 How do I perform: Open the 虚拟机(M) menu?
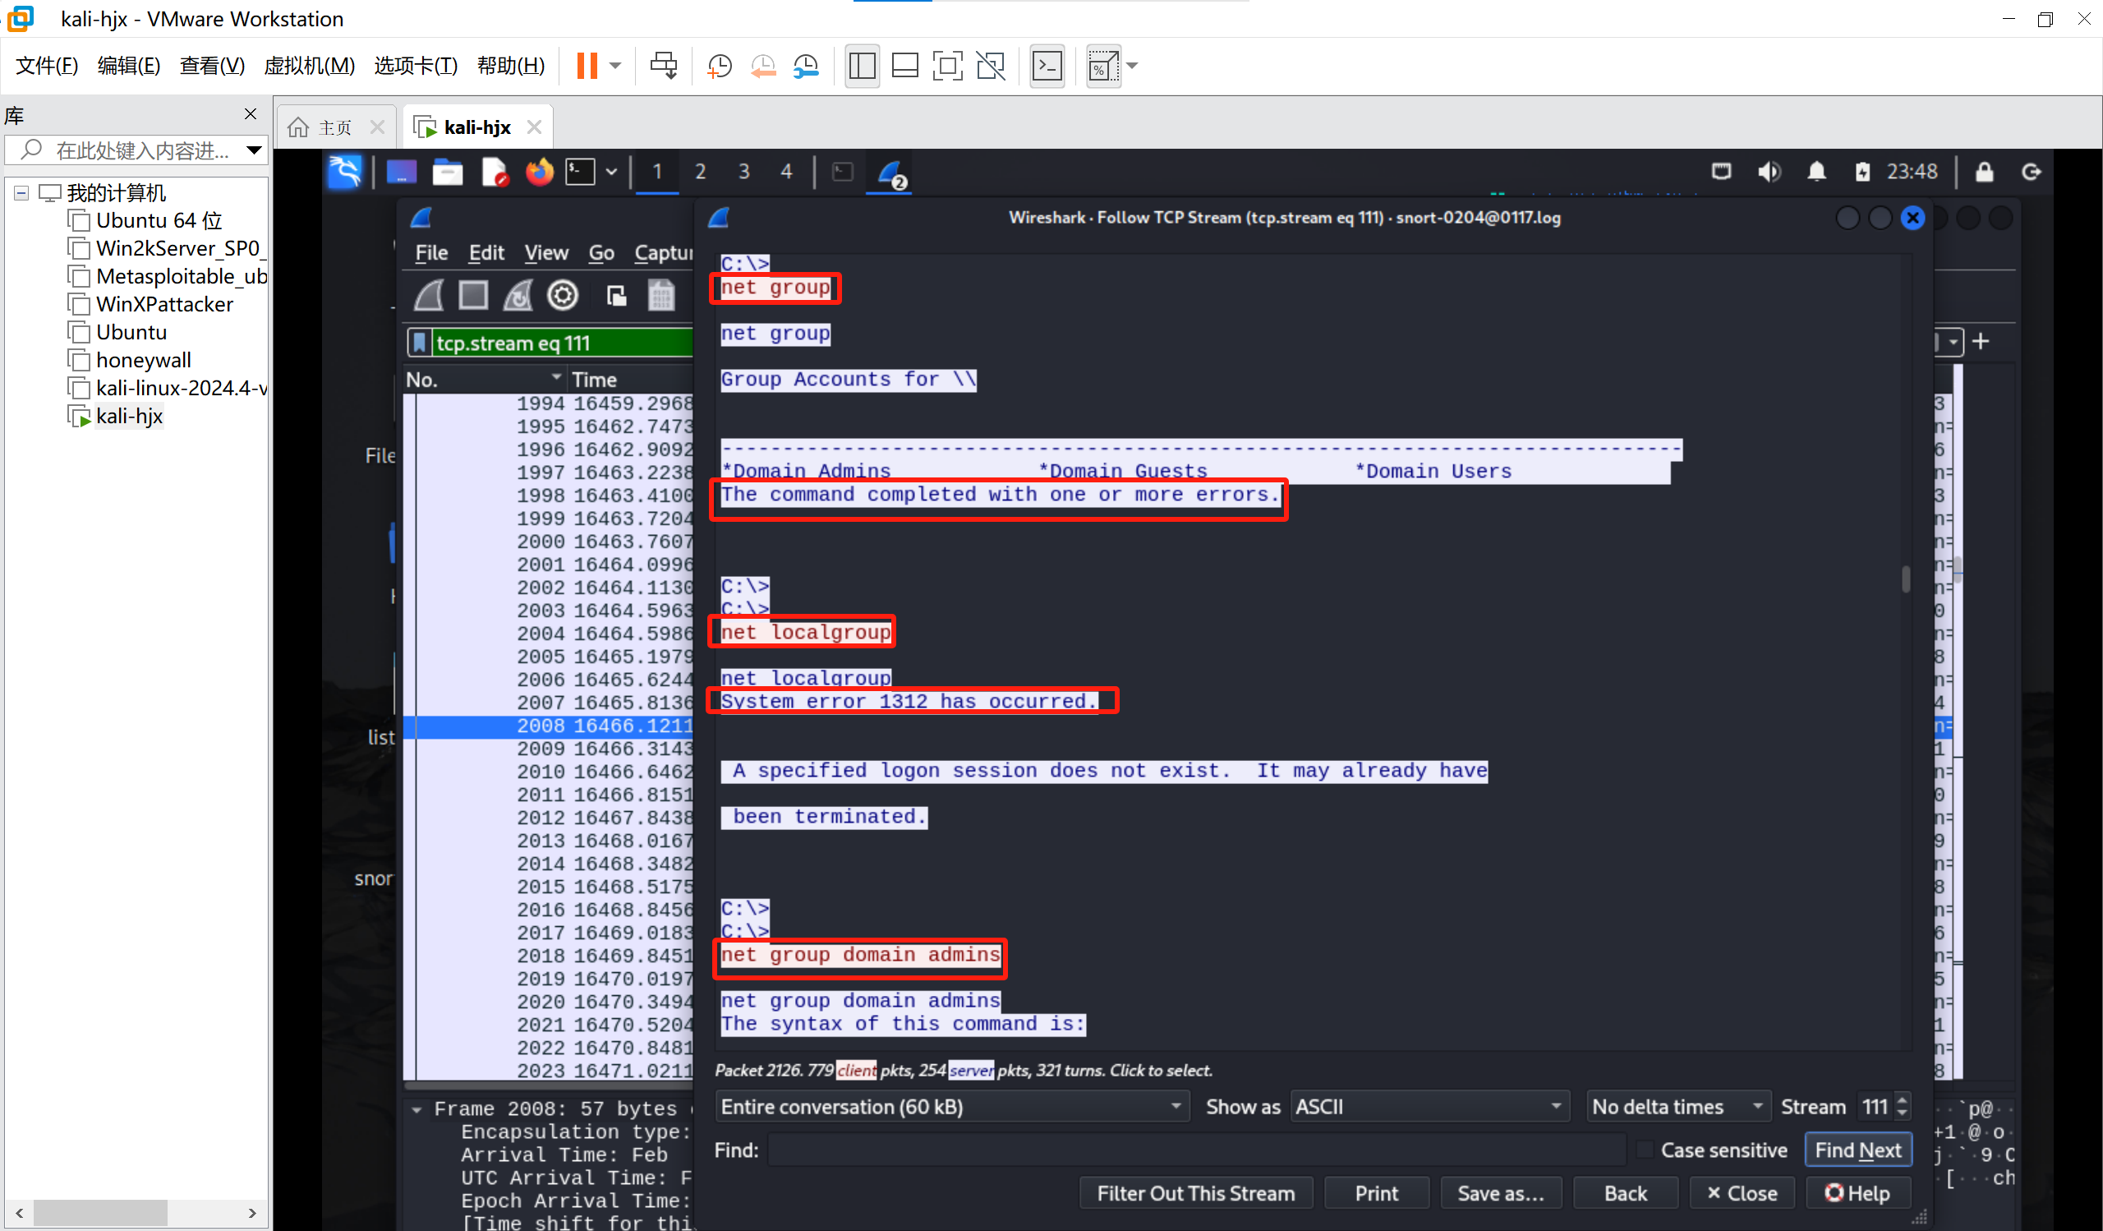(x=309, y=65)
